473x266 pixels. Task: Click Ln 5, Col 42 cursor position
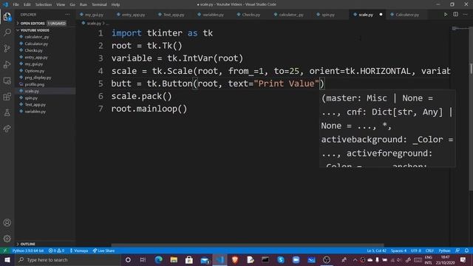click(376, 250)
